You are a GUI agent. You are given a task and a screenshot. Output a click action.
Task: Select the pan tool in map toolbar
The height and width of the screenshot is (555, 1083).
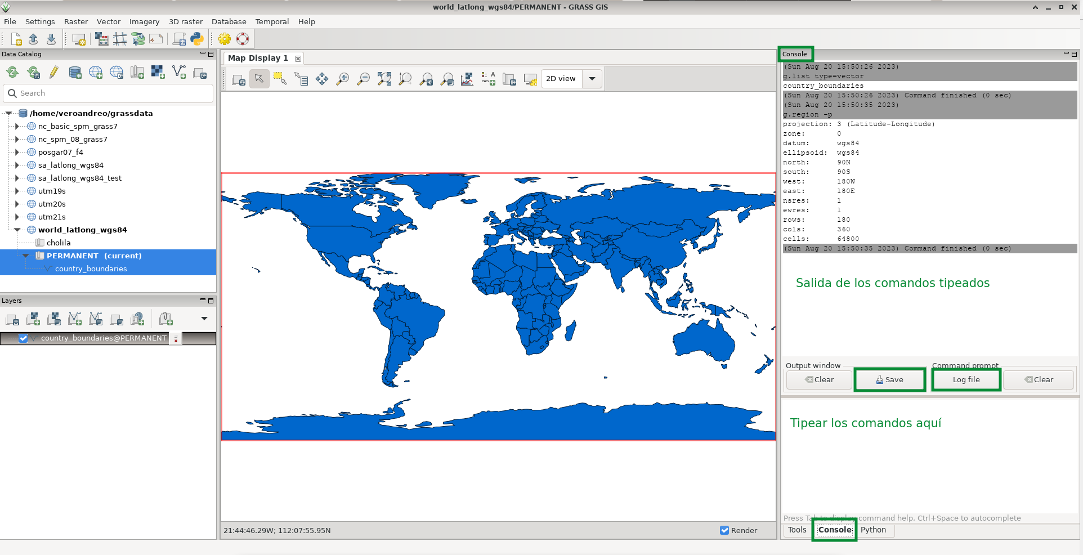322,79
